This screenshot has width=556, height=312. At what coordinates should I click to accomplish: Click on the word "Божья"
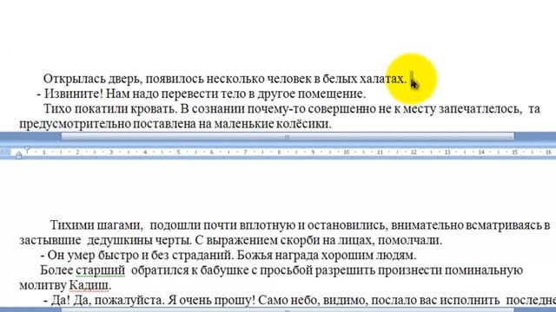coord(254,256)
